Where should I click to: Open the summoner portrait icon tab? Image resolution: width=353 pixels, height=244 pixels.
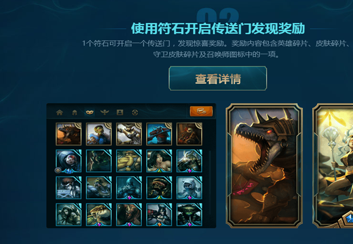(x=120, y=112)
